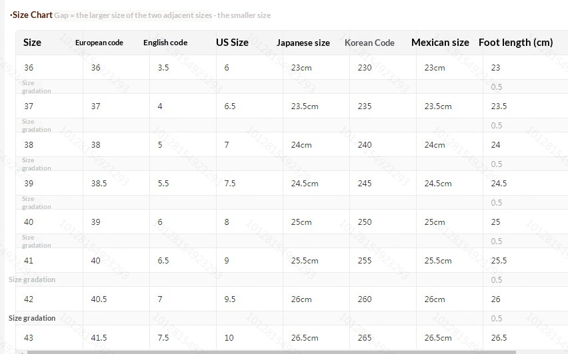Select the "Foot length (cm)" column header
This screenshot has height=354, width=568.
(515, 43)
